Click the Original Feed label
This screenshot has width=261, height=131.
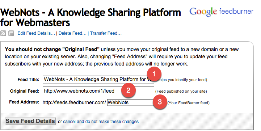pyautogui.click(x=25, y=91)
